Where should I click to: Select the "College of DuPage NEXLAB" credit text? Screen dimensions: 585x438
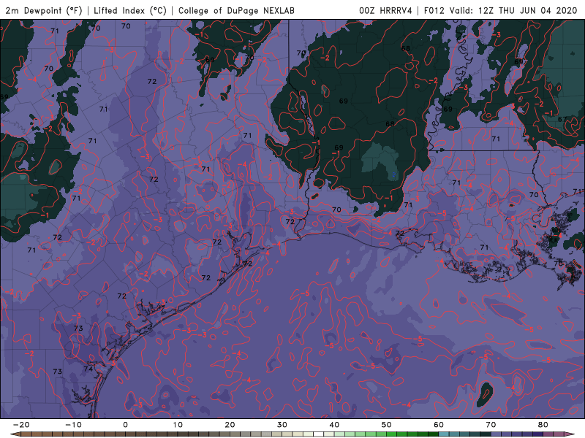click(x=236, y=10)
